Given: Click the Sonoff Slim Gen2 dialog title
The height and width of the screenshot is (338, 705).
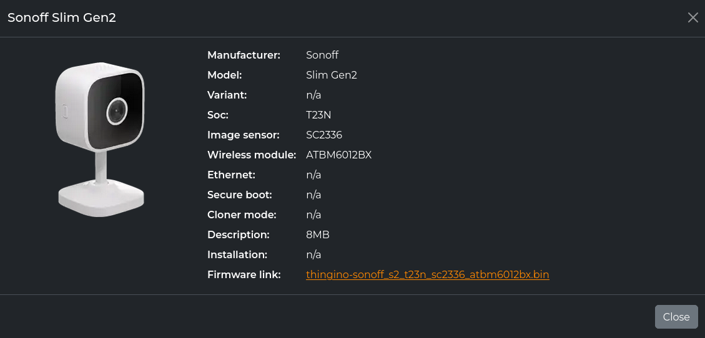Looking at the screenshot, I should 62,18.
